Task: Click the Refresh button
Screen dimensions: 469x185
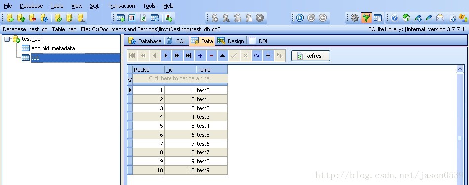Action: (310, 56)
